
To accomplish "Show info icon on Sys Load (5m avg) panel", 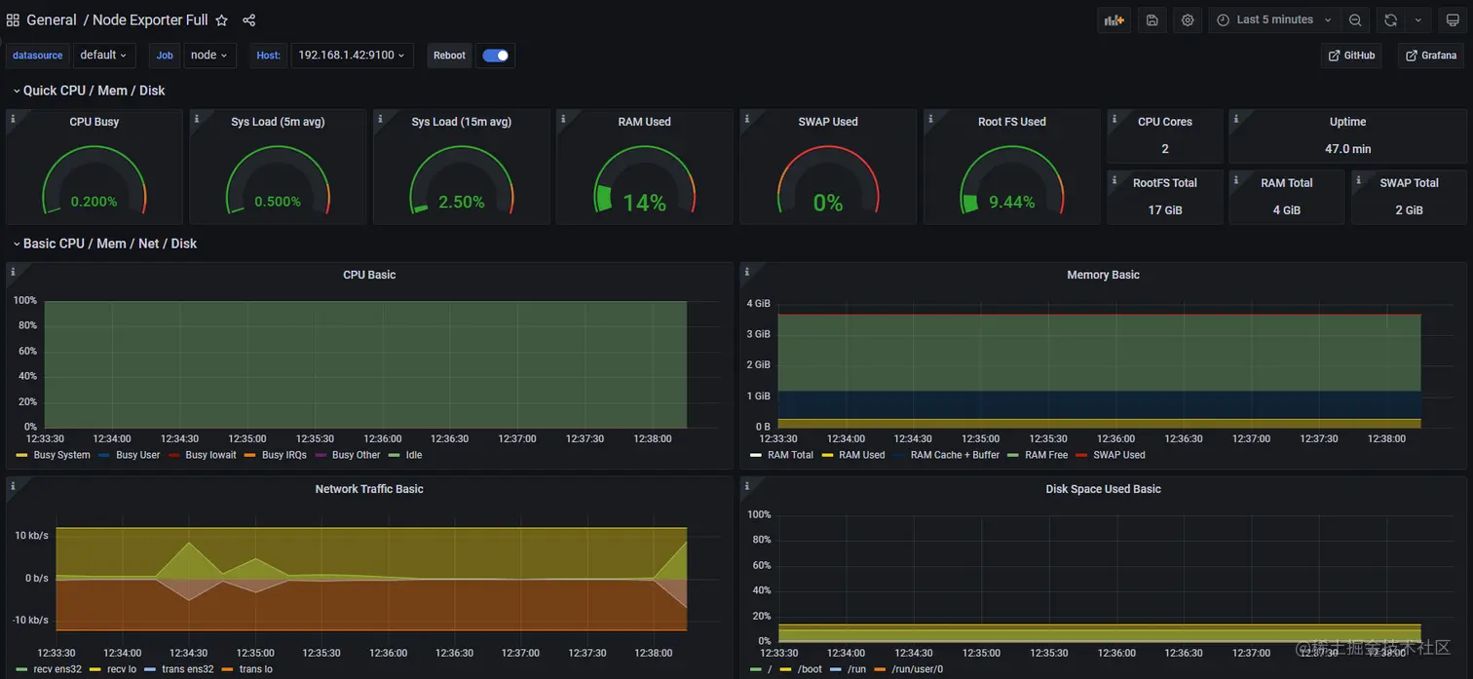I will pyautogui.click(x=196, y=119).
